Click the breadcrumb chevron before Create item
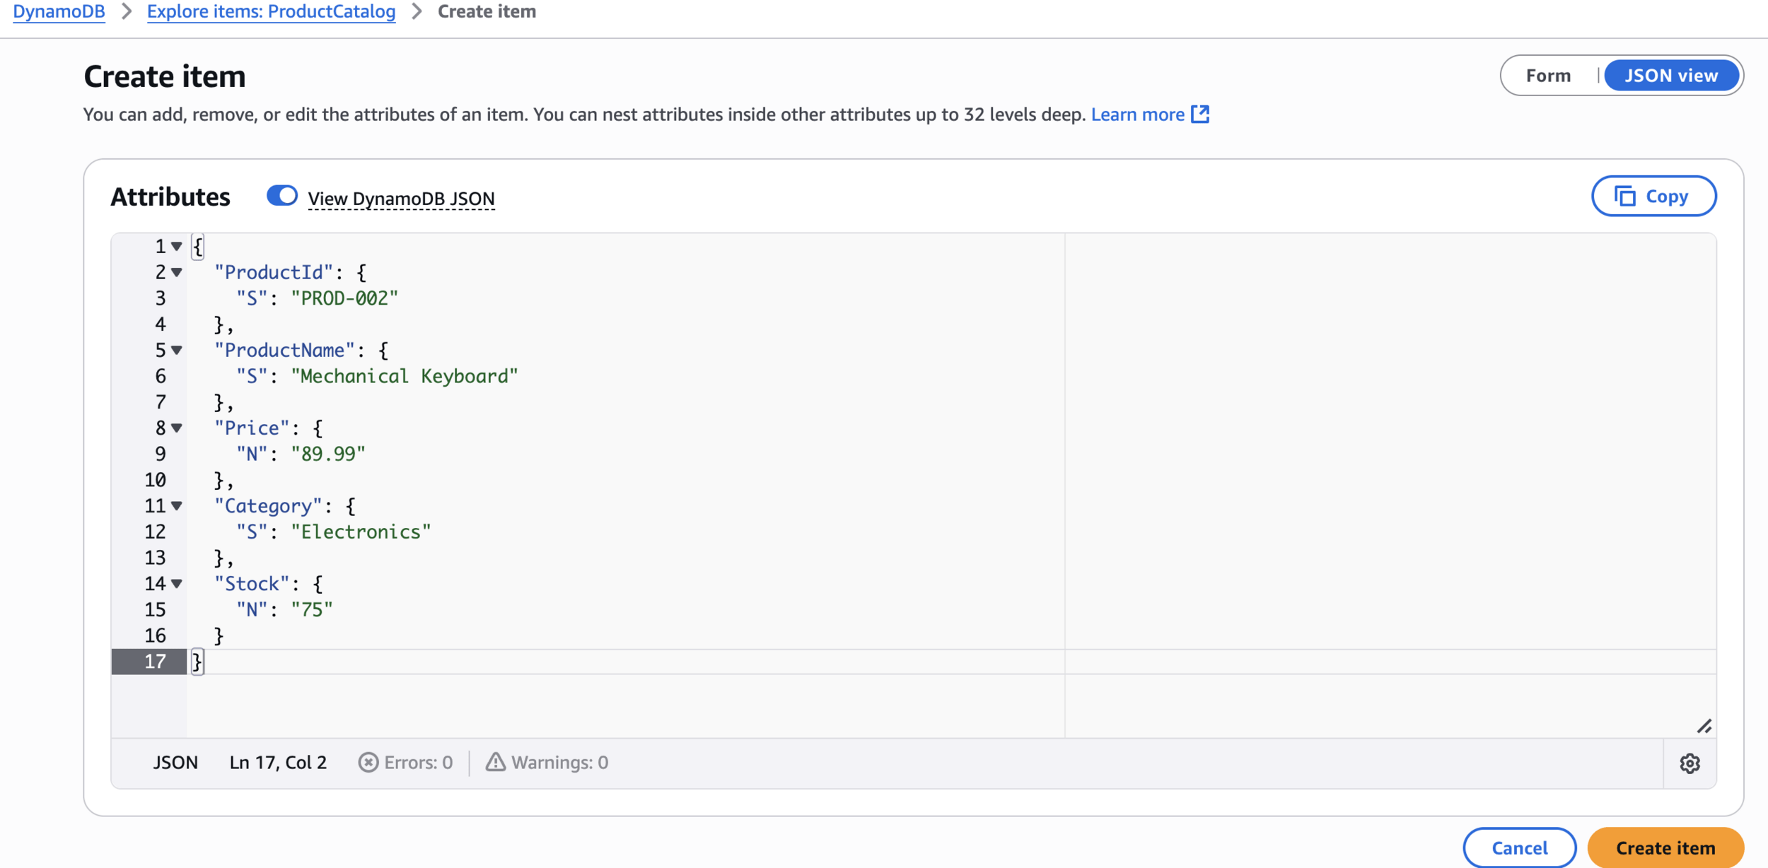The image size is (1768, 868). click(417, 11)
